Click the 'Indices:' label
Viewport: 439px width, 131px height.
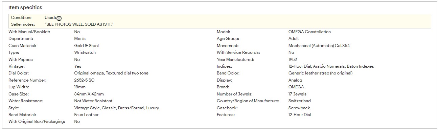click(225, 66)
